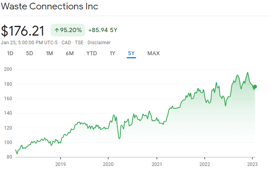Viewport: 269px width, 173px height.
Task: Click the active 5Y tab
Action: pos(131,53)
